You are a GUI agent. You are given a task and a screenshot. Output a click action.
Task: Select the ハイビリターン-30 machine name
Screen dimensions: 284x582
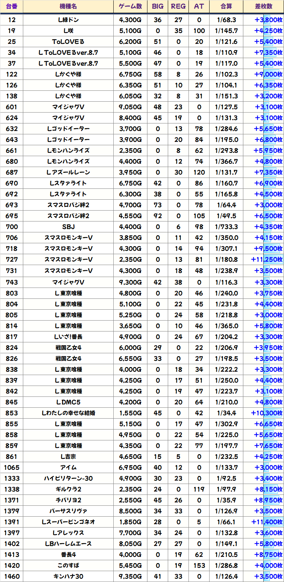coord(68,478)
